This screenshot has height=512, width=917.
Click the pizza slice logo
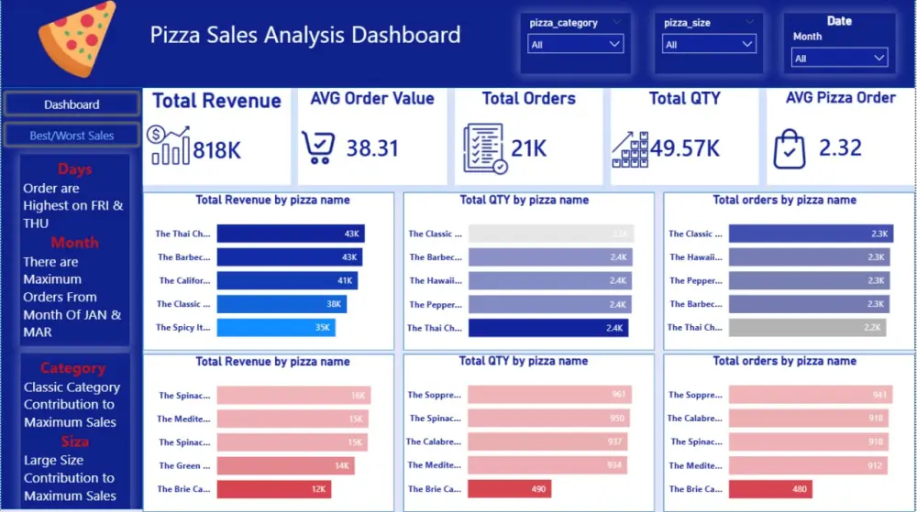point(77,38)
